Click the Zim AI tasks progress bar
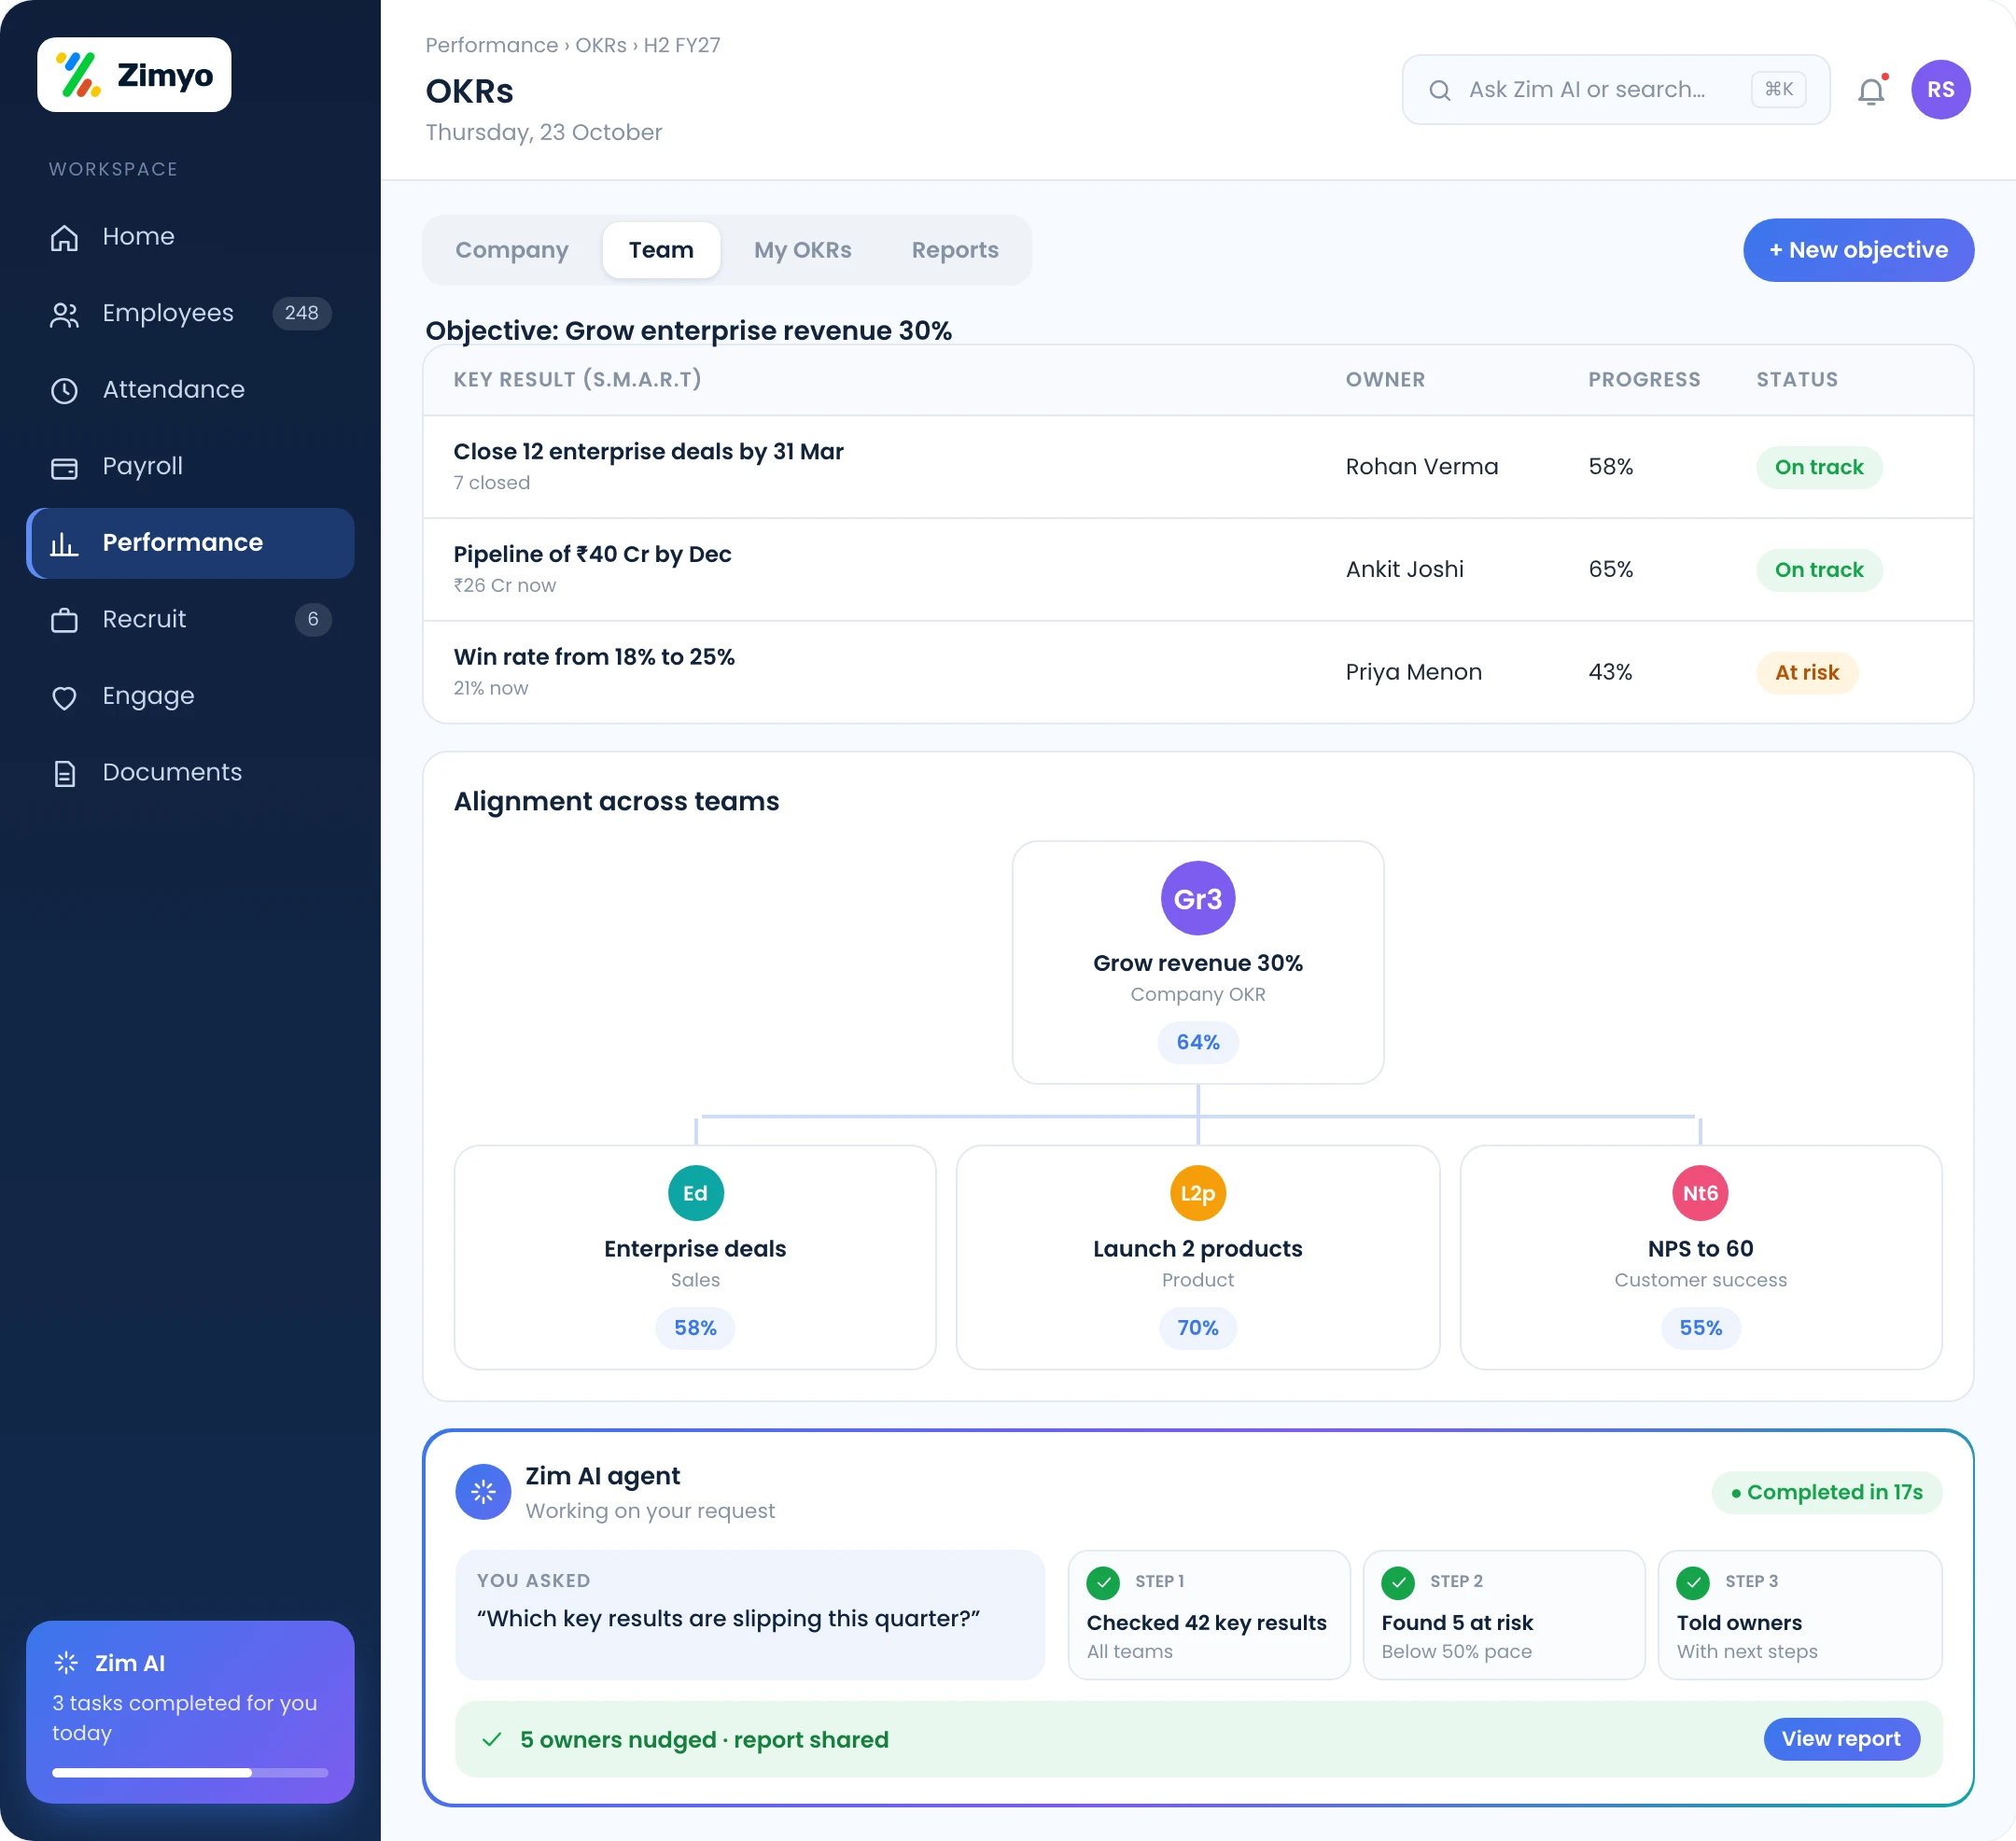2016x1841 pixels. click(190, 1773)
